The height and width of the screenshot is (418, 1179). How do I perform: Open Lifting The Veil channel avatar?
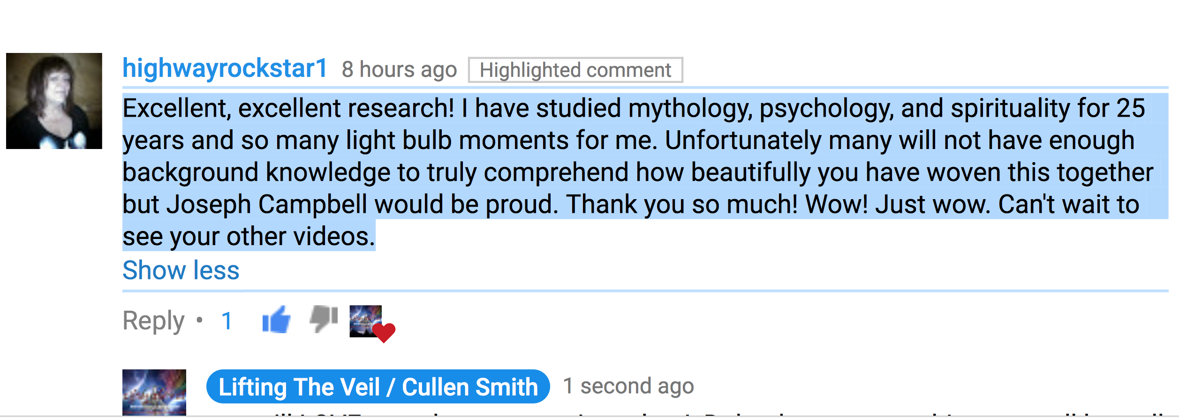point(154,392)
